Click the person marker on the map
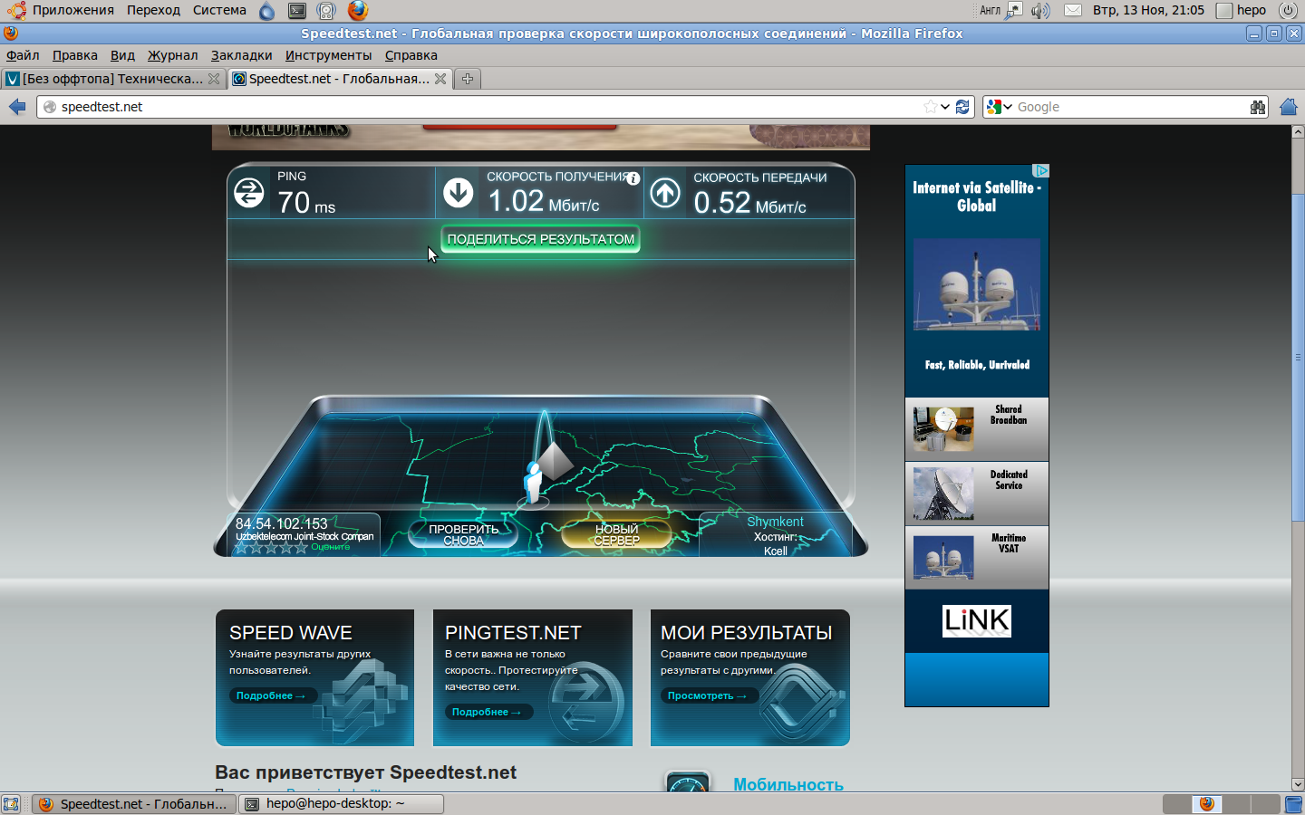This screenshot has height=815, width=1305. tap(534, 482)
